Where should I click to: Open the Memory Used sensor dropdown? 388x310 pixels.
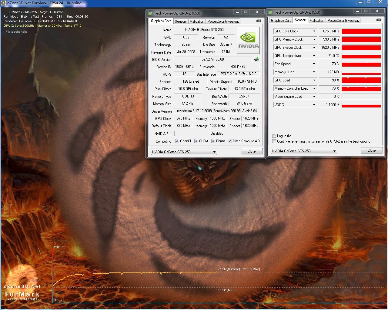[x=314, y=72]
